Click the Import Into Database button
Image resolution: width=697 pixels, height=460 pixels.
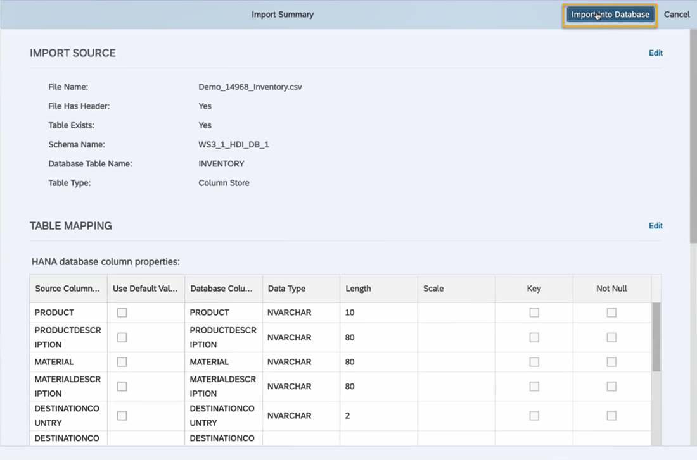(610, 15)
